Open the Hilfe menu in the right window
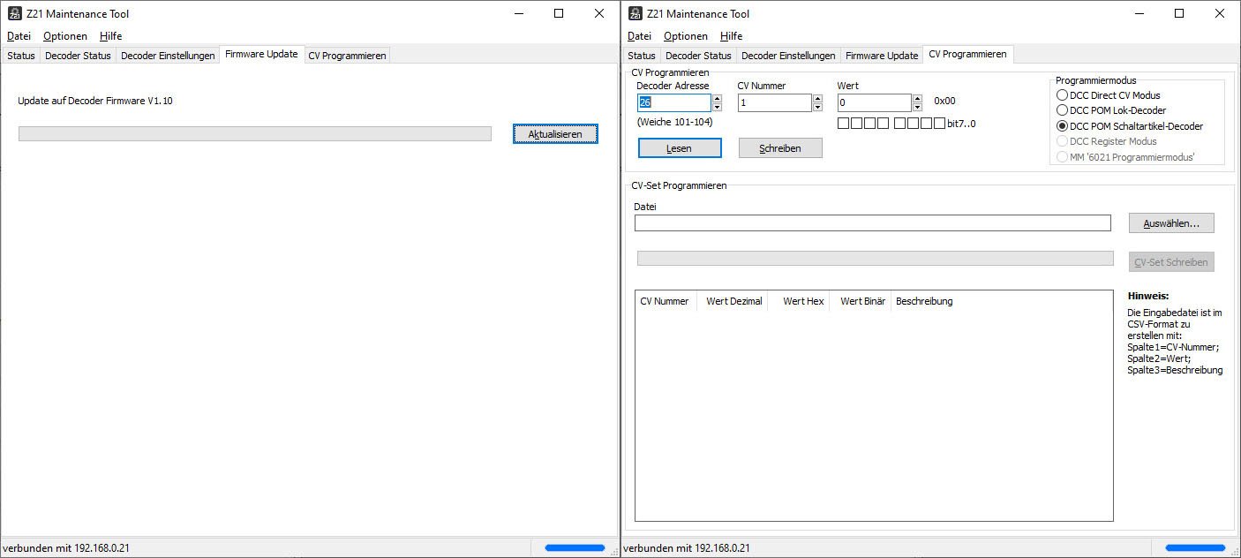Image resolution: width=1241 pixels, height=558 pixels. pyautogui.click(x=731, y=36)
